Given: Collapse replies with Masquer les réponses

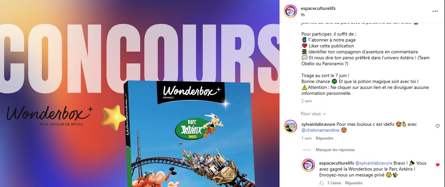Looking at the screenshot, I should [335, 149].
